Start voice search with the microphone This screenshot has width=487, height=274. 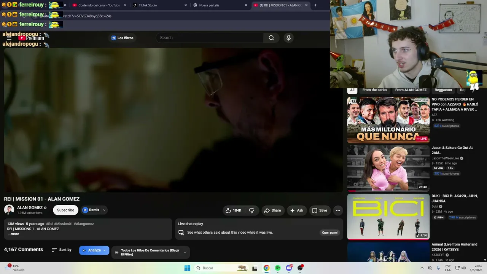tap(288, 38)
